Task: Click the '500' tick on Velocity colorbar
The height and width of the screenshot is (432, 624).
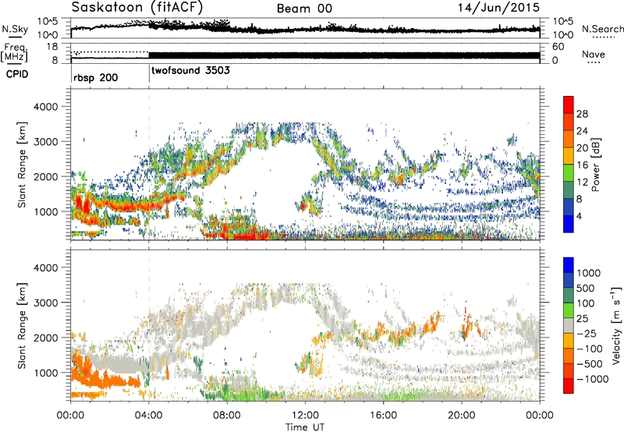Action: click(586, 288)
